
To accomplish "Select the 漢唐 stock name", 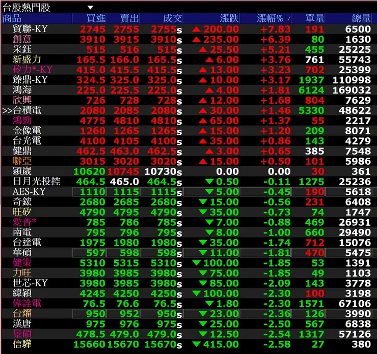I will click(x=22, y=323).
